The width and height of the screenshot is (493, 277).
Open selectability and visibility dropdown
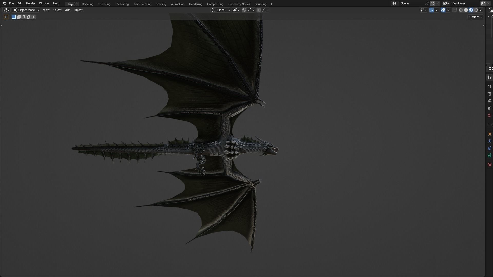point(423,10)
